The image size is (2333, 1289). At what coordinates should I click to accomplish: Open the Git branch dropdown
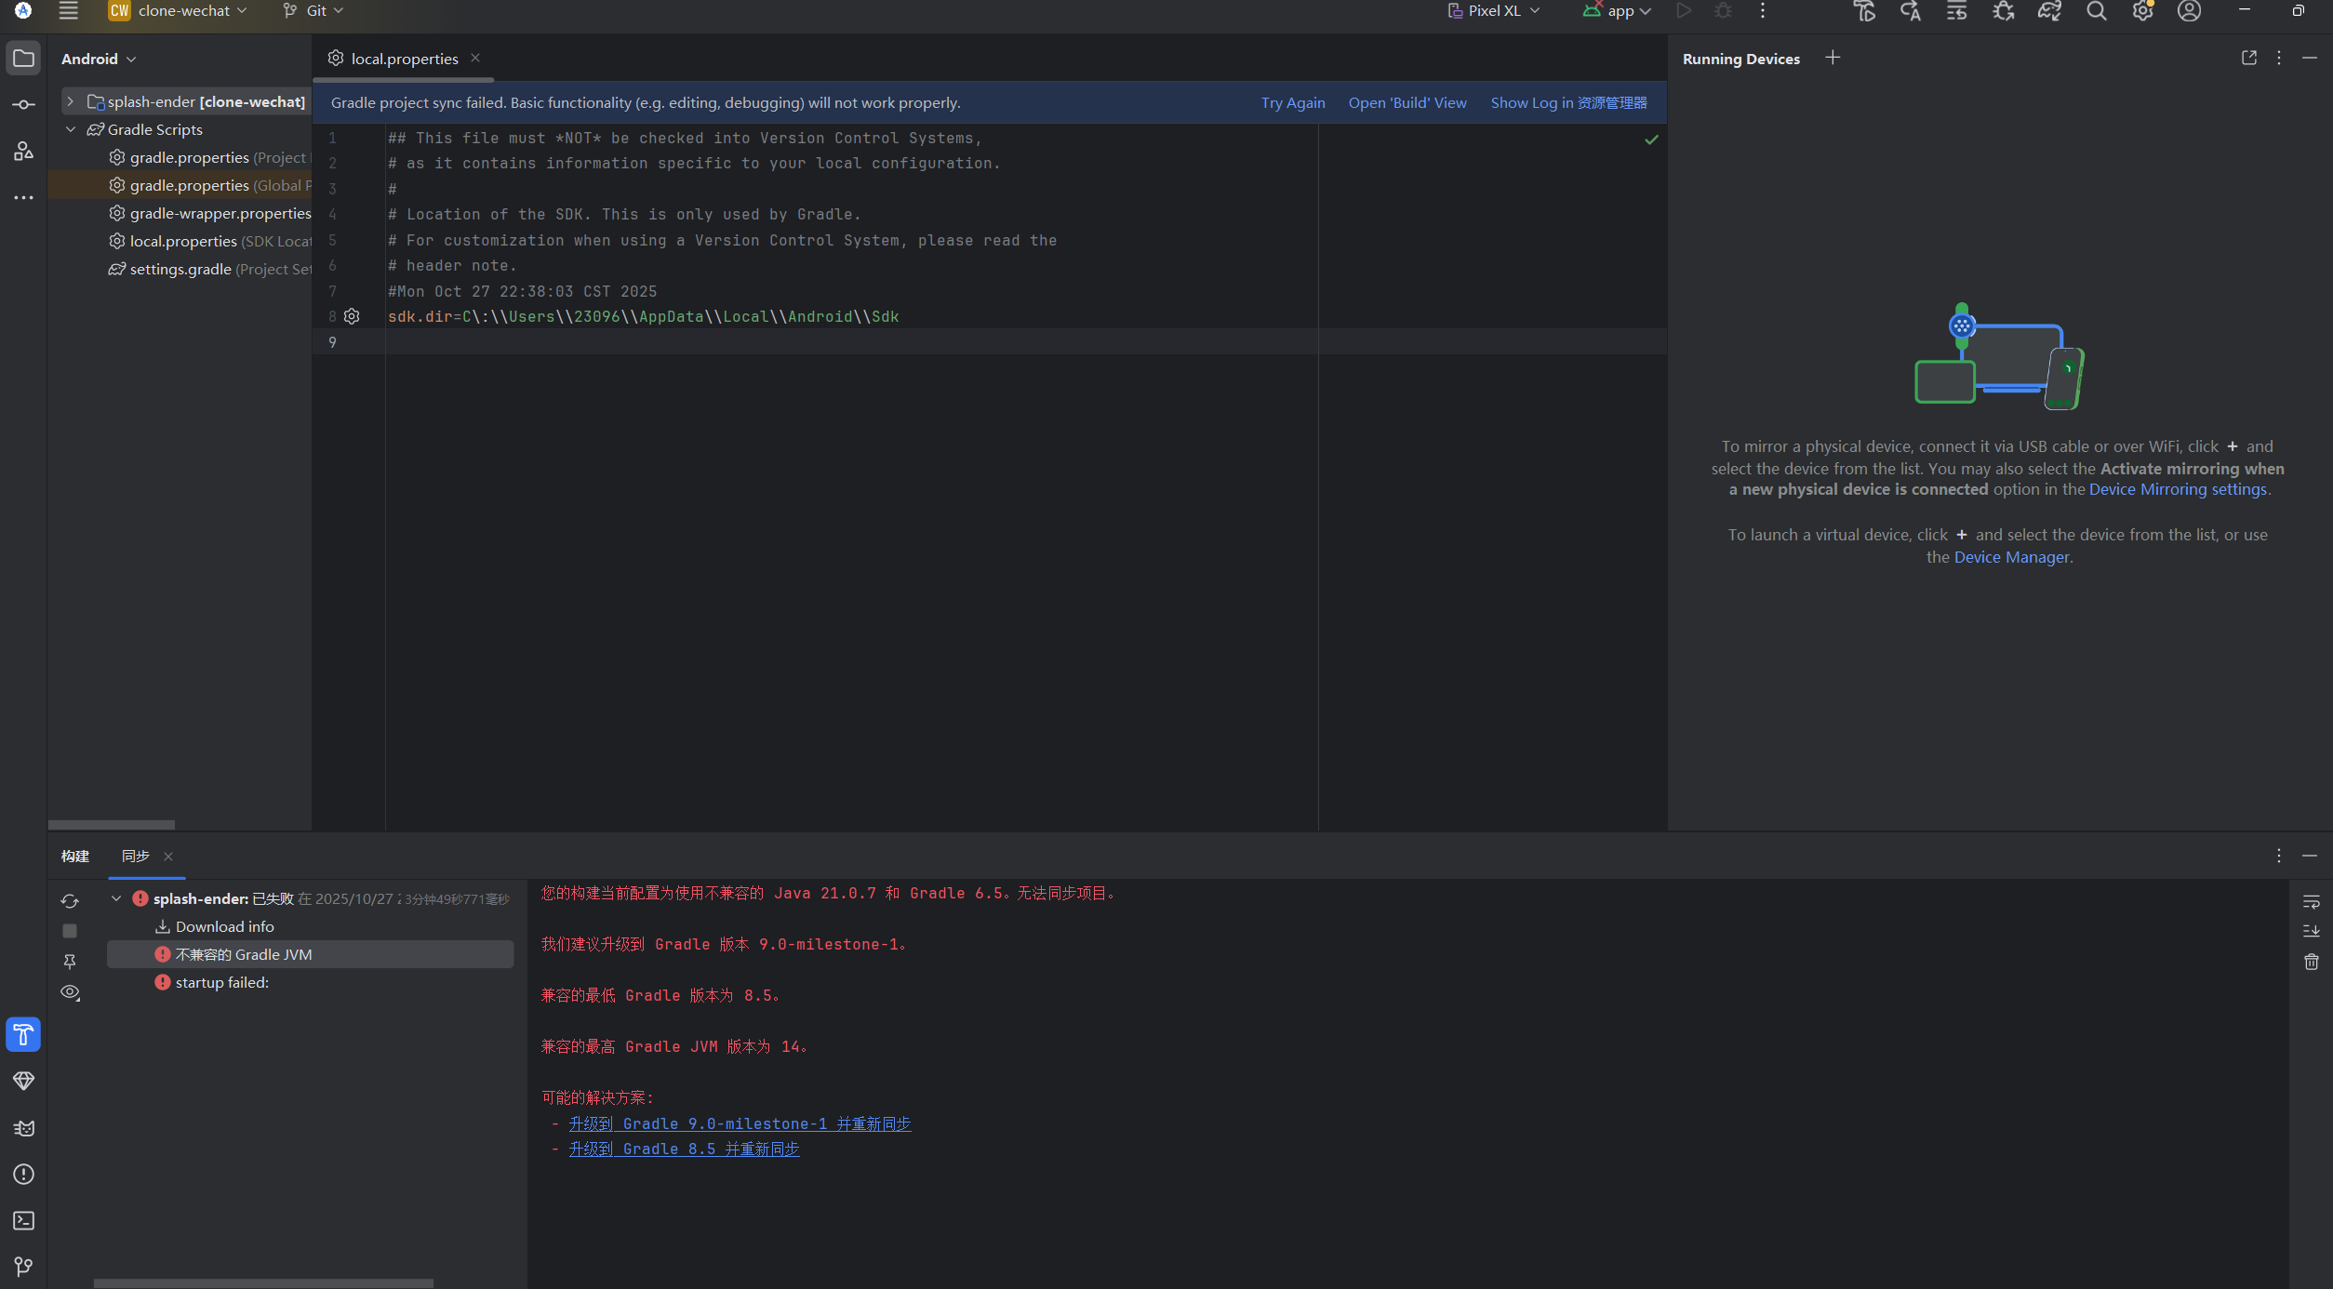pos(313,11)
